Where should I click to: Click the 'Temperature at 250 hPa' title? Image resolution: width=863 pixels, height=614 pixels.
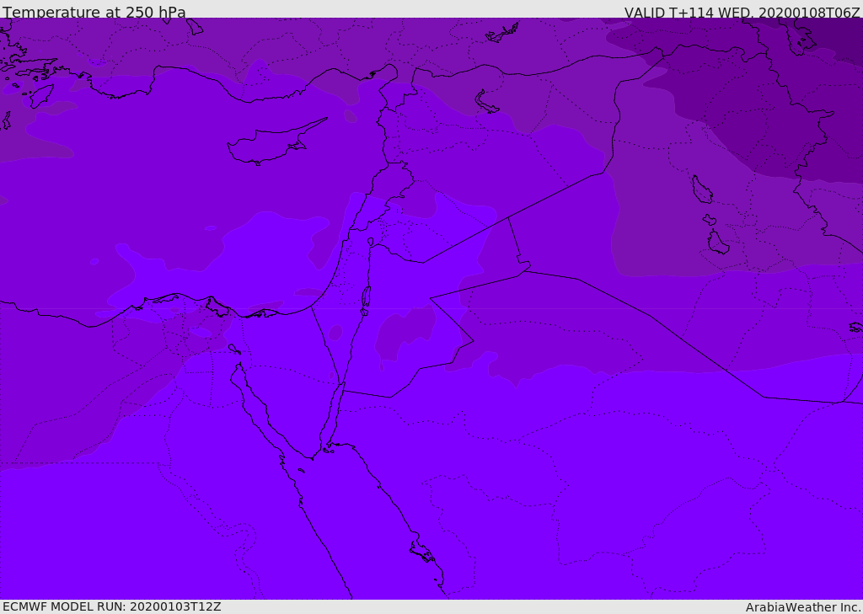94,12
